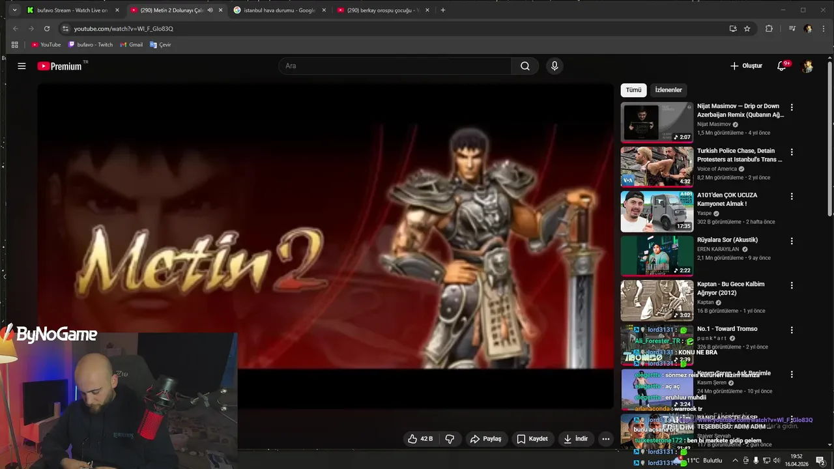Show hidden system tray icons chevron
834x469 pixels.
[736, 461]
